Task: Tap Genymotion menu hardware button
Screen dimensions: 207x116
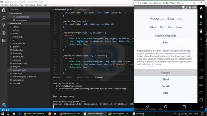Action: pos(201,85)
